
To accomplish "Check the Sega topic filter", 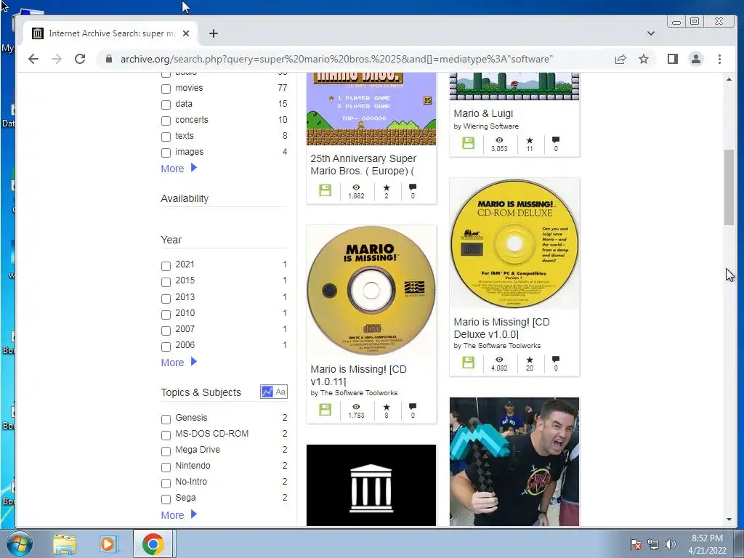I will pos(166,499).
